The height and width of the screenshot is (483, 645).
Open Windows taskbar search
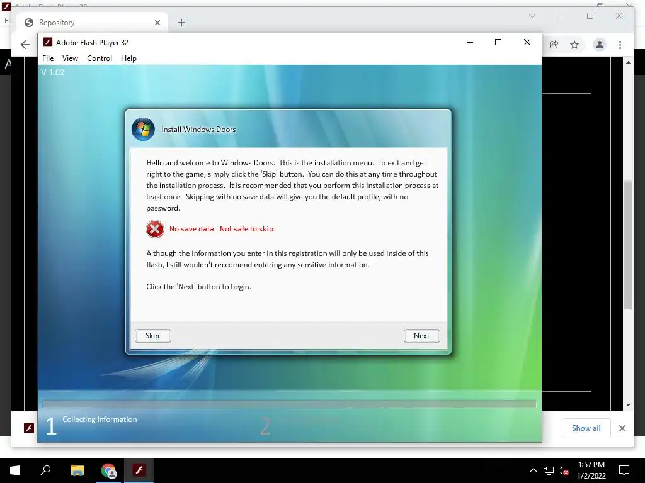point(45,470)
